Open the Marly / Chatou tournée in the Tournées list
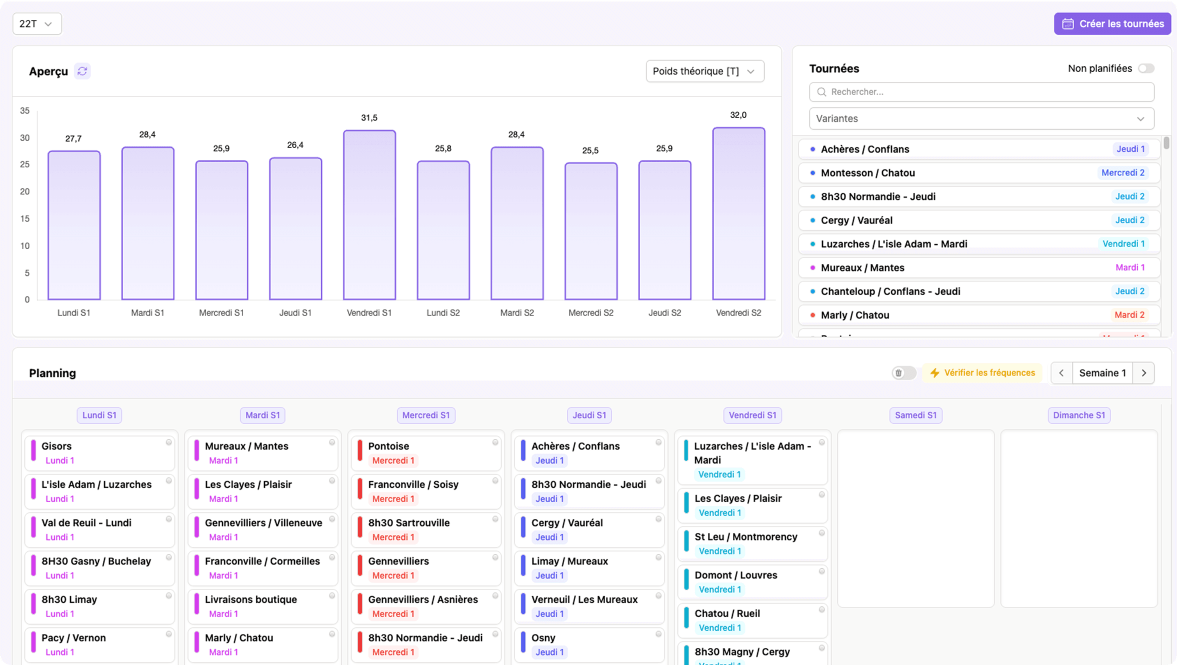Screen dimensions: 1177x665 (x=979, y=315)
